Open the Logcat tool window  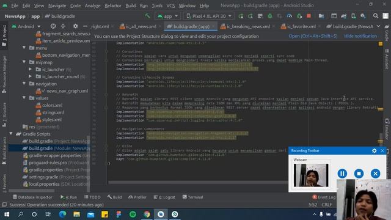(x=164, y=197)
